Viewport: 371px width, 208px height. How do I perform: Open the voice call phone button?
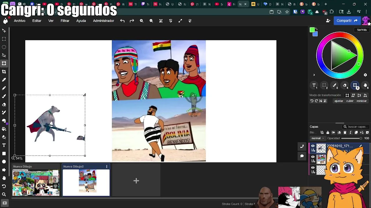point(302,146)
